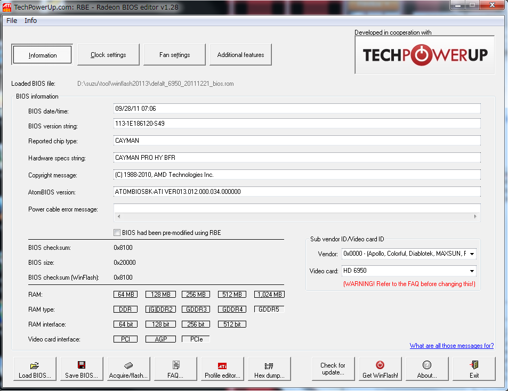Switch to the Additional features tab
Image resolution: width=508 pixels, height=391 pixels.
tap(240, 55)
